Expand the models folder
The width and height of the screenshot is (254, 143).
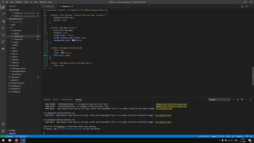pos(15,51)
